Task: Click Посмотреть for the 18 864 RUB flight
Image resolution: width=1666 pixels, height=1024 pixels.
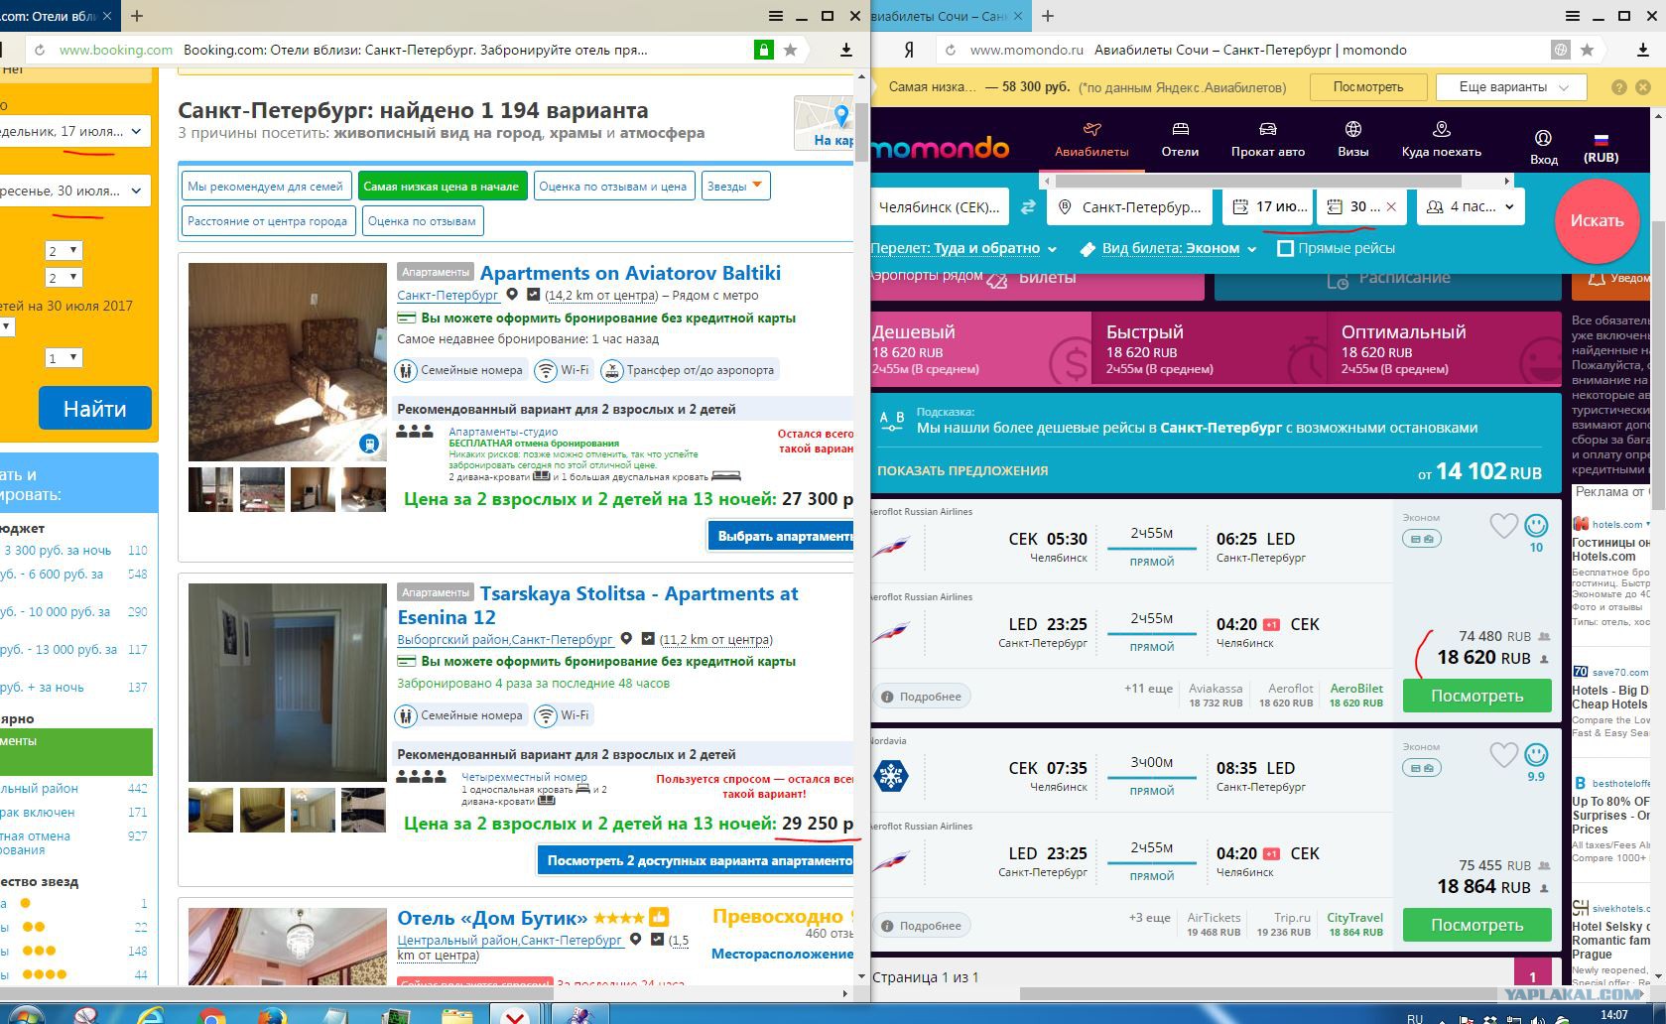Action: [x=1476, y=925]
